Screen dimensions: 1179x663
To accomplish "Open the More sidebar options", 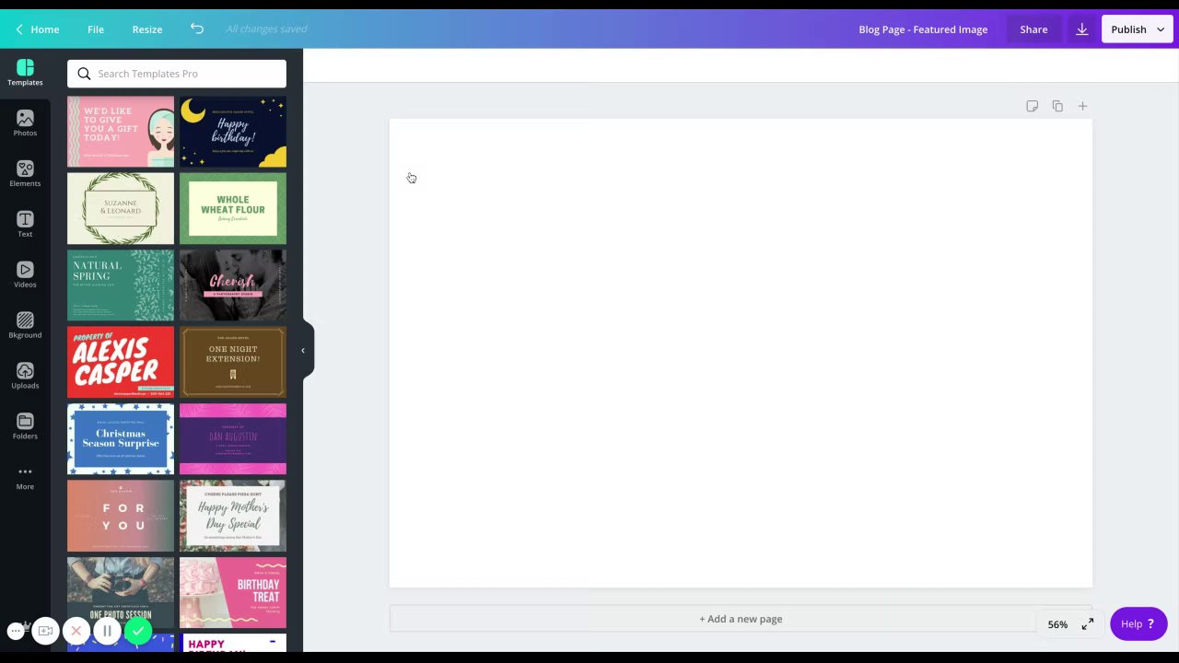I will (x=25, y=477).
